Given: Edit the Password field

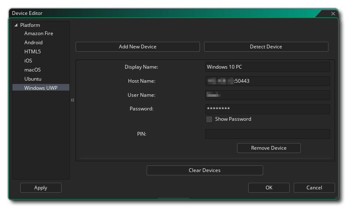Looking at the screenshot, I should coord(268,109).
